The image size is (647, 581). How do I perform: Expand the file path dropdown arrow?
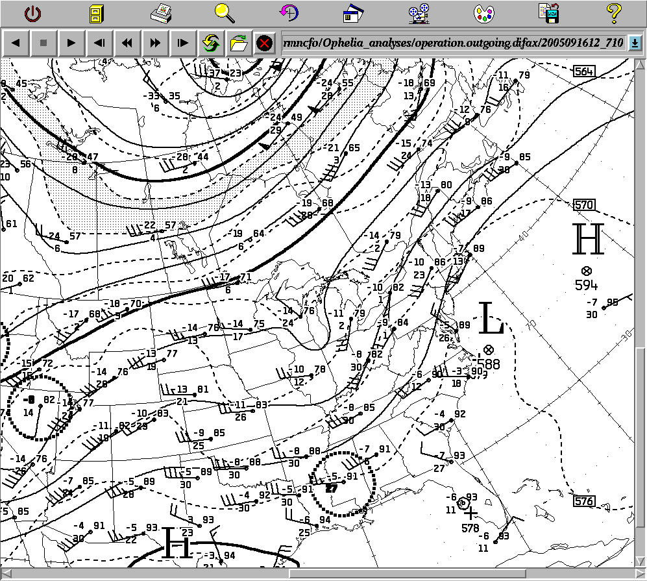click(635, 43)
